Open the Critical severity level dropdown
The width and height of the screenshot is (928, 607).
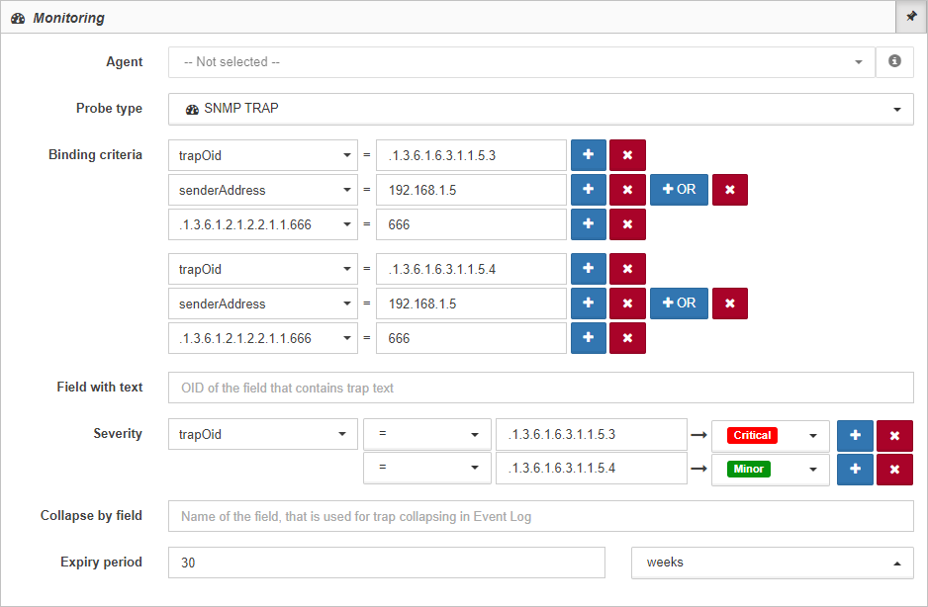click(770, 435)
